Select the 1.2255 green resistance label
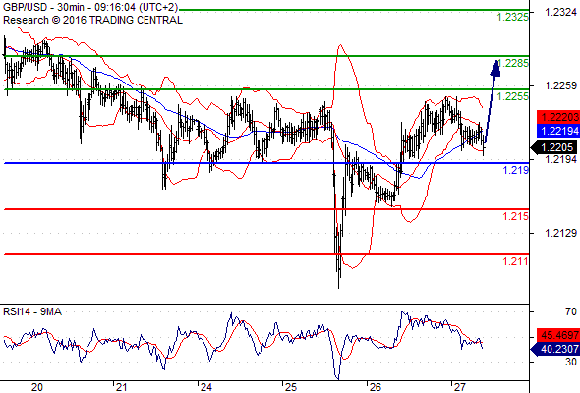Image resolution: width=580 pixels, height=393 pixels. click(x=513, y=96)
